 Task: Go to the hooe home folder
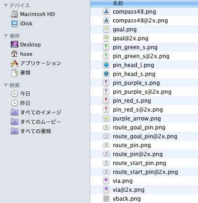pos(22,54)
